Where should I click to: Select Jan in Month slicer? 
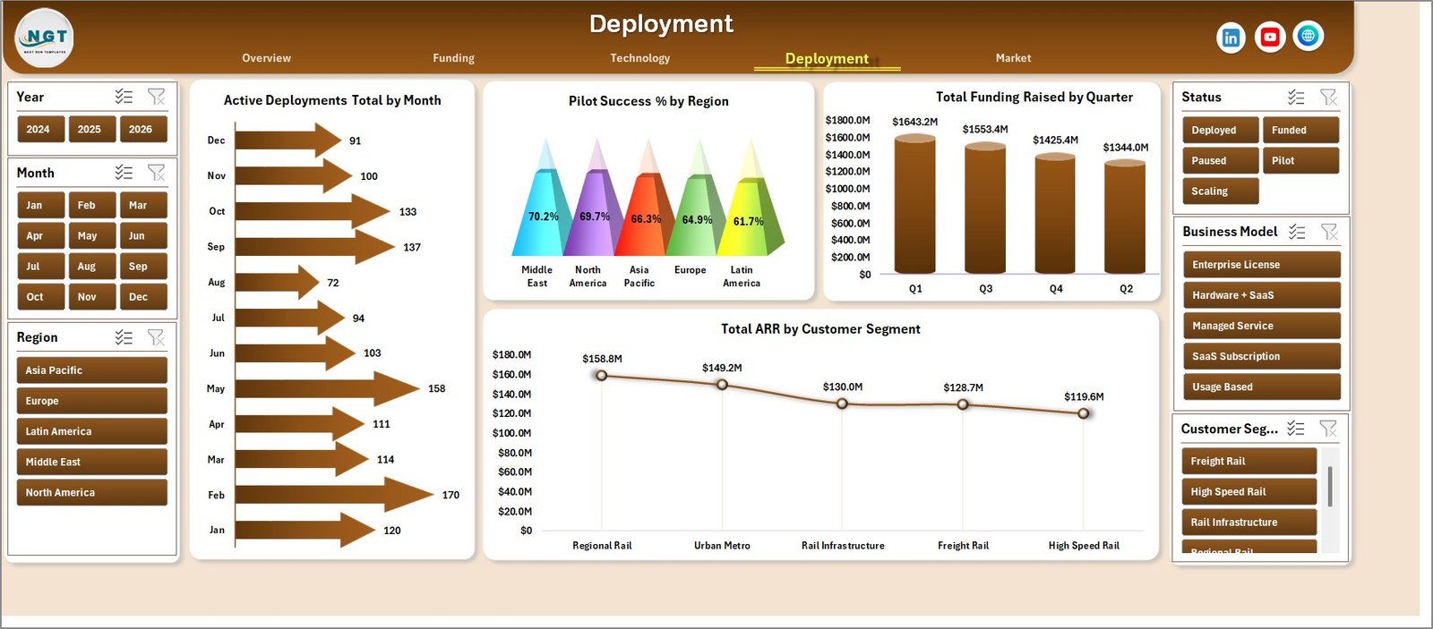(40, 206)
